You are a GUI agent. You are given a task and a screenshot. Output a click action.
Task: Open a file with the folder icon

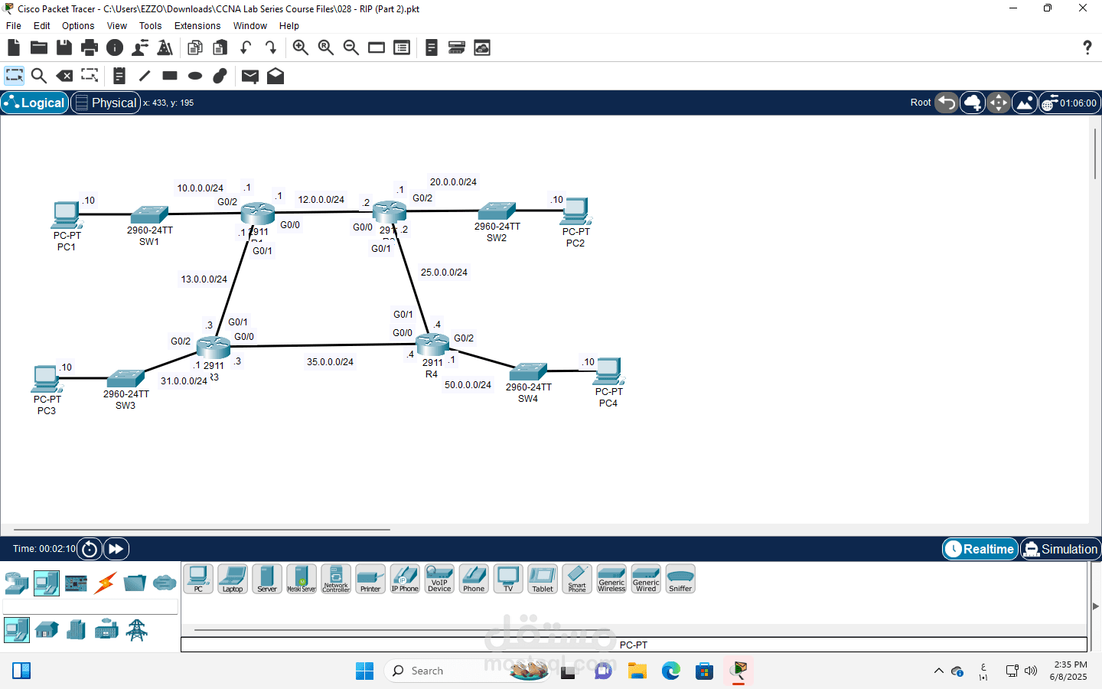[x=39, y=47]
